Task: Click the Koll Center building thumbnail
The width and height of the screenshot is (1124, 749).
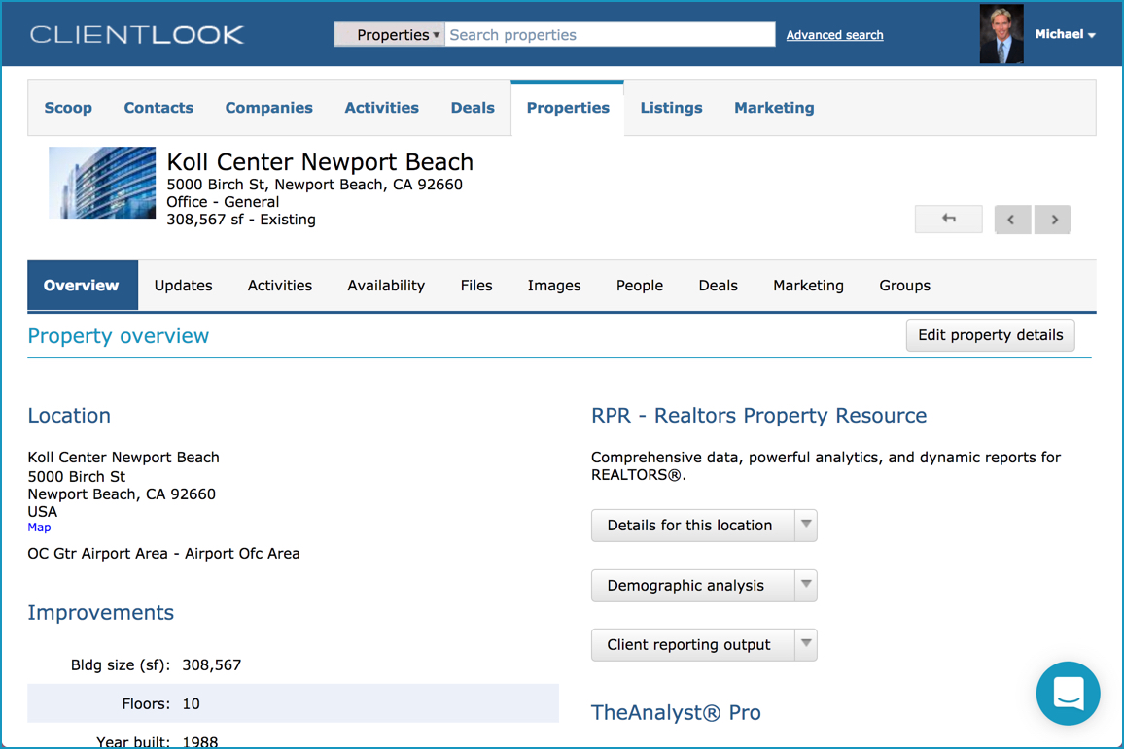Action: point(101,183)
